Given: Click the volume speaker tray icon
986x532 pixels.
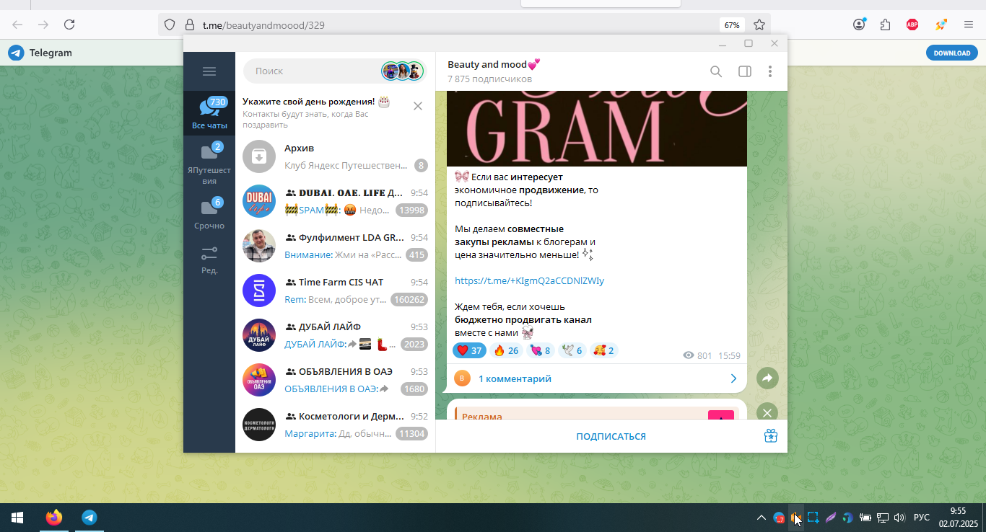Looking at the screenshot, I should coord(899,518).
